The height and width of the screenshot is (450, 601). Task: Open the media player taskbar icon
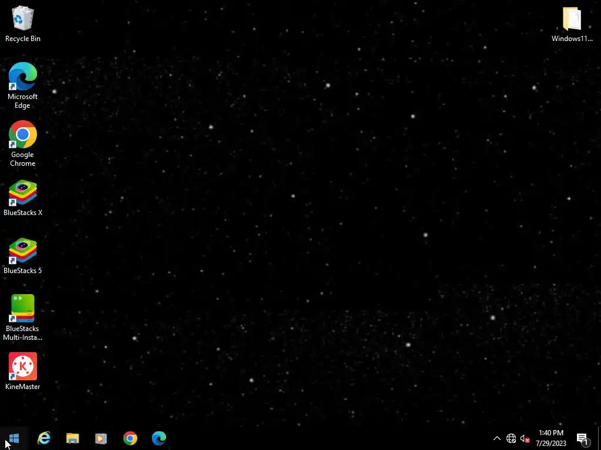[x=101, y=438]
